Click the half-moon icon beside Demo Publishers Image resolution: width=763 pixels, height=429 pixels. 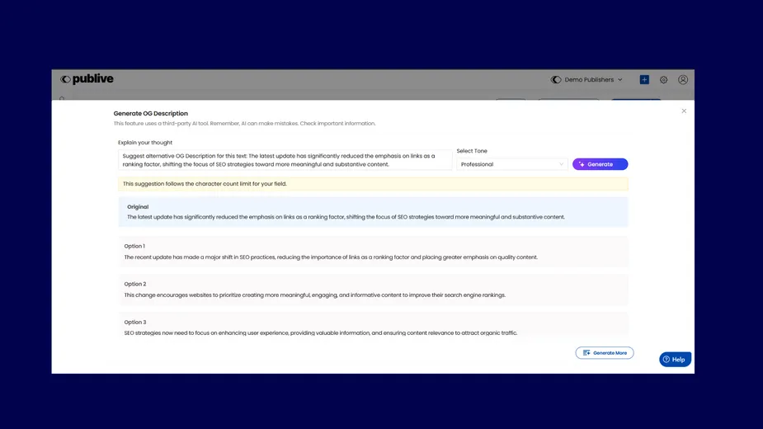[556, 80]
